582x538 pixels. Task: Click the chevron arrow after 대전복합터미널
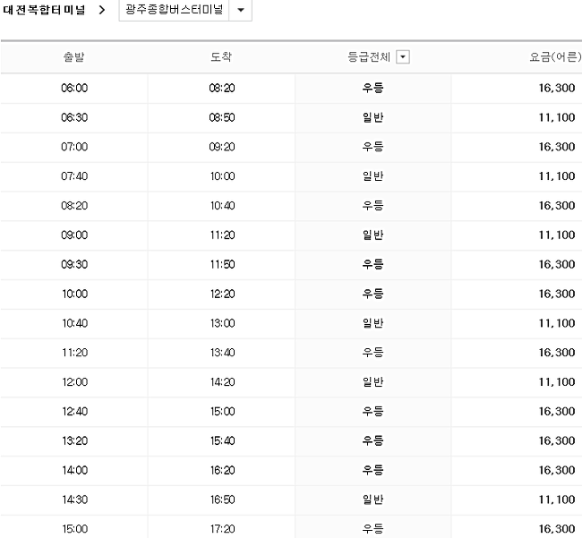(x=102, y=10)
